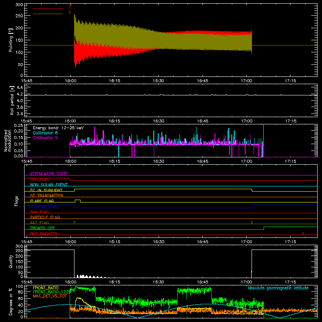
Task: Click the yellow FRONT_RATIO legend entry
Action: [46, 288]
